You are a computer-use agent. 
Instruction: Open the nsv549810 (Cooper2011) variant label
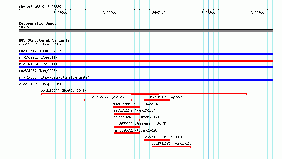(x=40, y=51)
